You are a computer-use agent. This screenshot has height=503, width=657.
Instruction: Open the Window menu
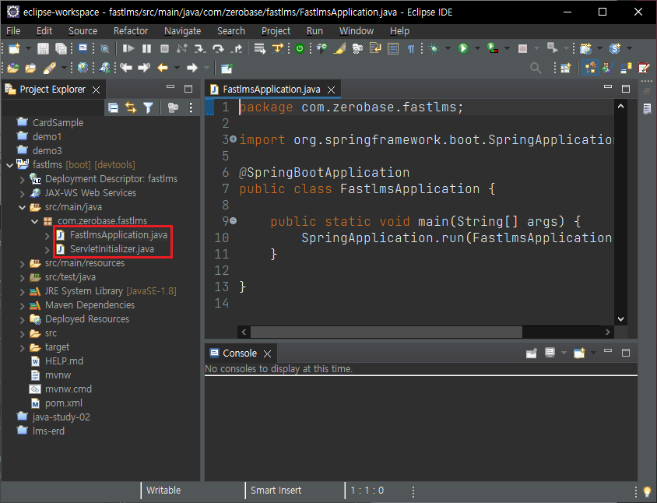coord(357,31)
